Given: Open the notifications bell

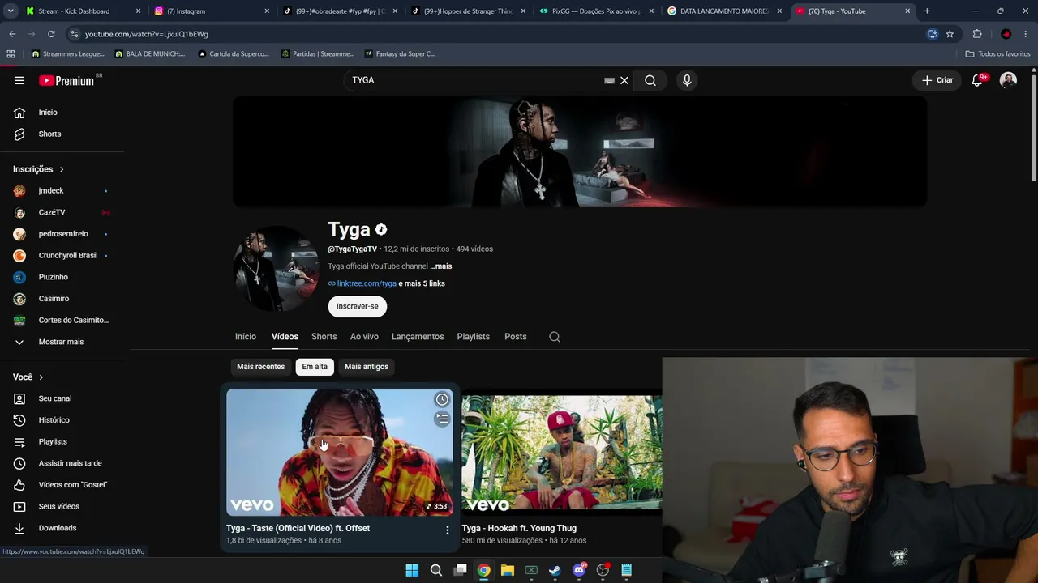Looking at the screenshot, I should [977, 80].
